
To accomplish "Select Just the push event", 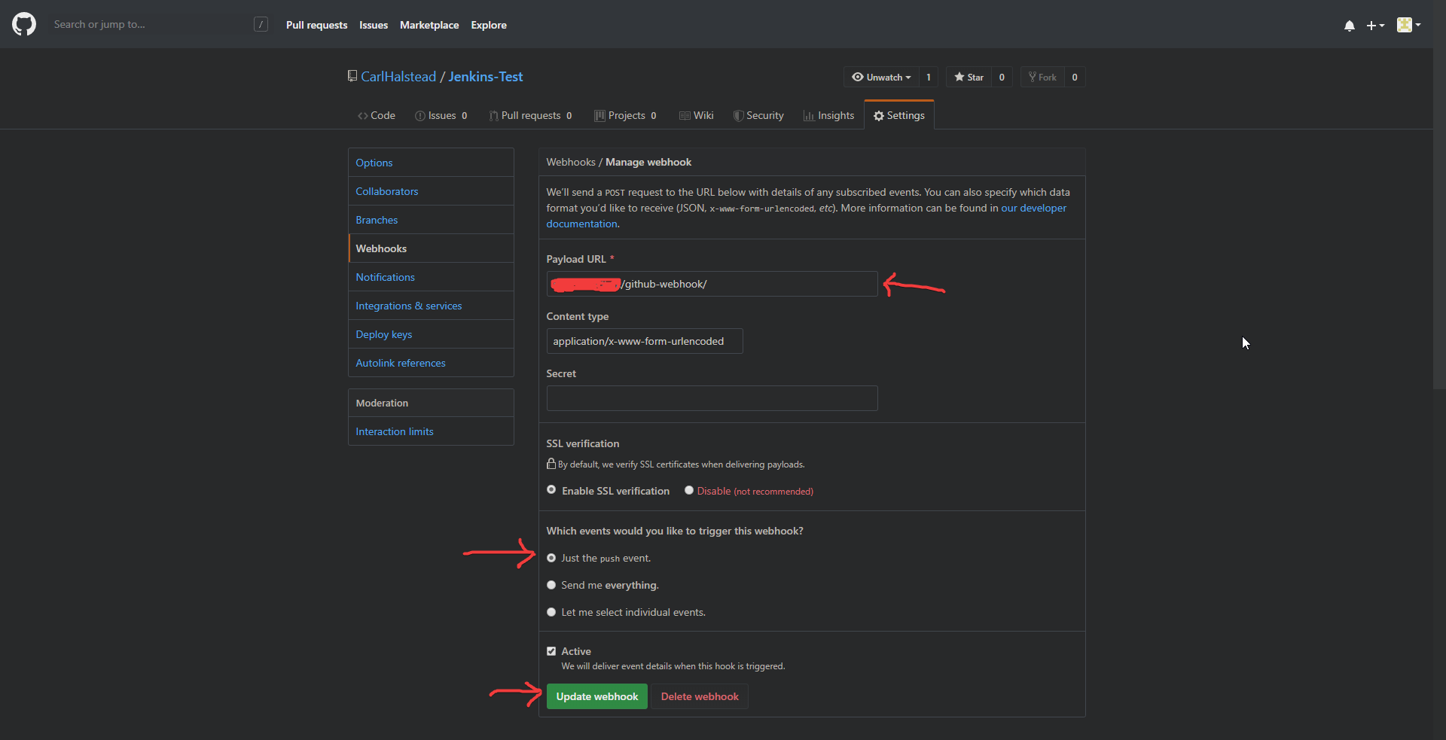I will tap(551, 558).
